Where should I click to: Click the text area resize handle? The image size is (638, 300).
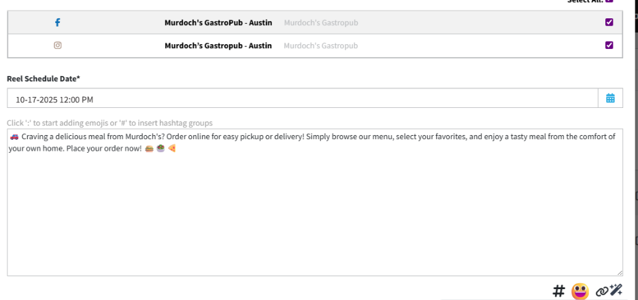tap(620, 273)
